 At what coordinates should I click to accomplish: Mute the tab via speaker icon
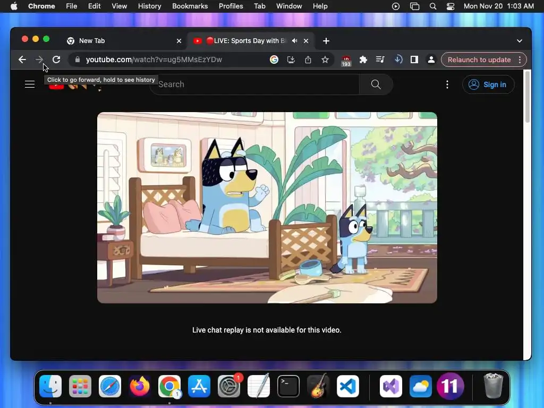coord(294,40)
